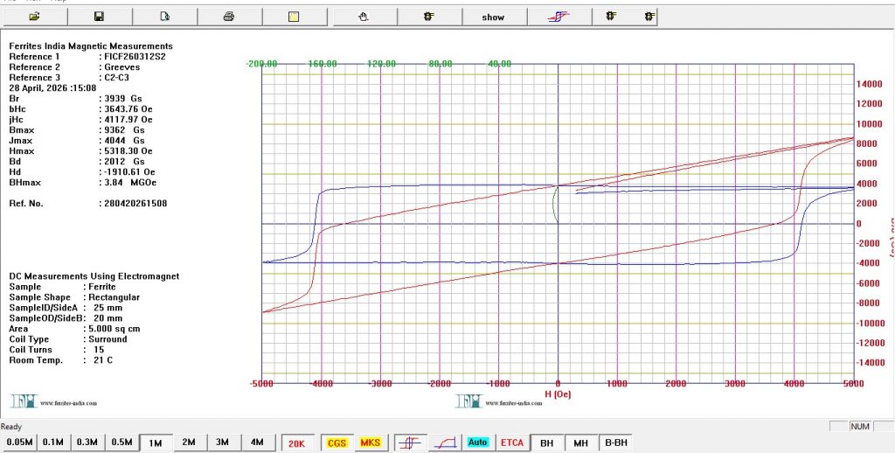The width and height of the screenshot is (895, 453).
Task: Click the 20K range button
Action: tap(297, 443)
